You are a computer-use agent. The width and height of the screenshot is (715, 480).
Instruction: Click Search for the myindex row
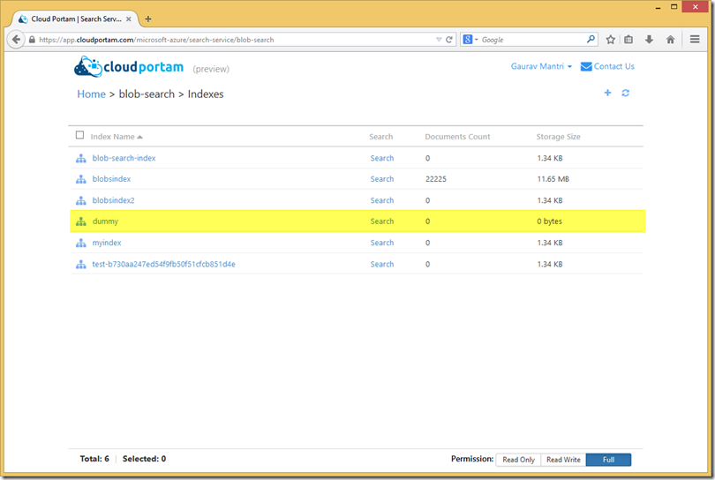pos(382,243)
